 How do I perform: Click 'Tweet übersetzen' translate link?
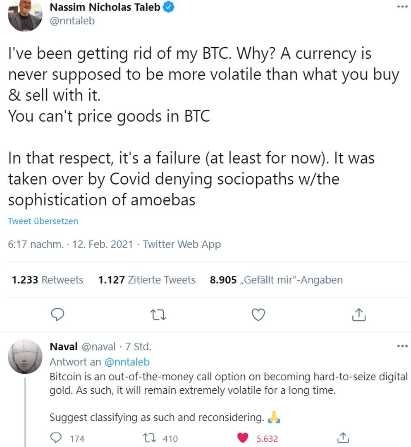coord(43,221)
